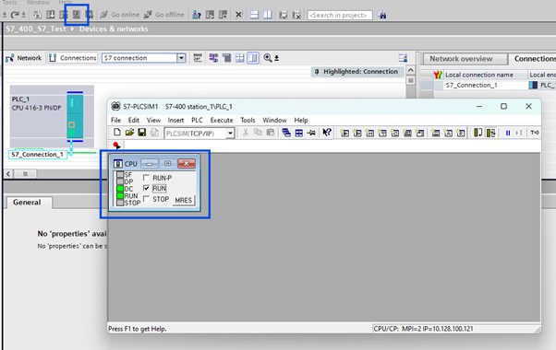Click the Save icon in PLCSIM toolbar
Screen dimensions: 556x350
click(142, 133)
